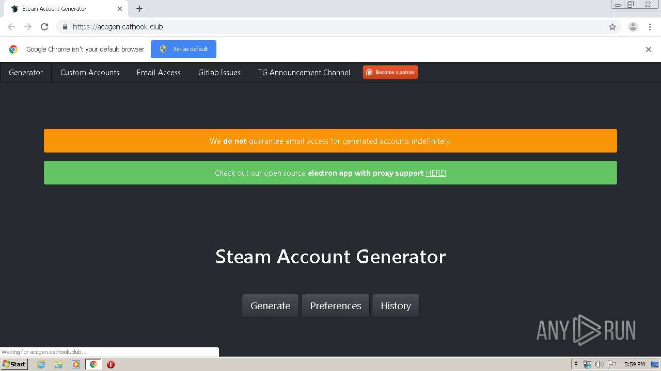
Task: Click Set as default button
Action: (x=183, y=49)
